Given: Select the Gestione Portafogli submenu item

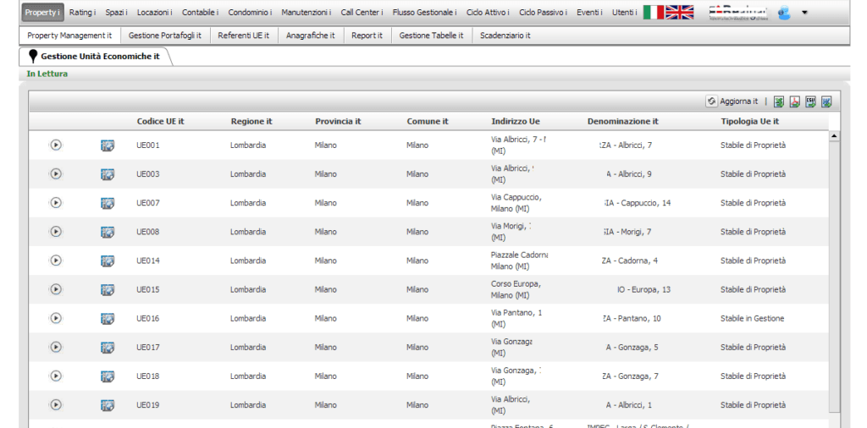Looking at the screenshot, I should tap(164, 36).
